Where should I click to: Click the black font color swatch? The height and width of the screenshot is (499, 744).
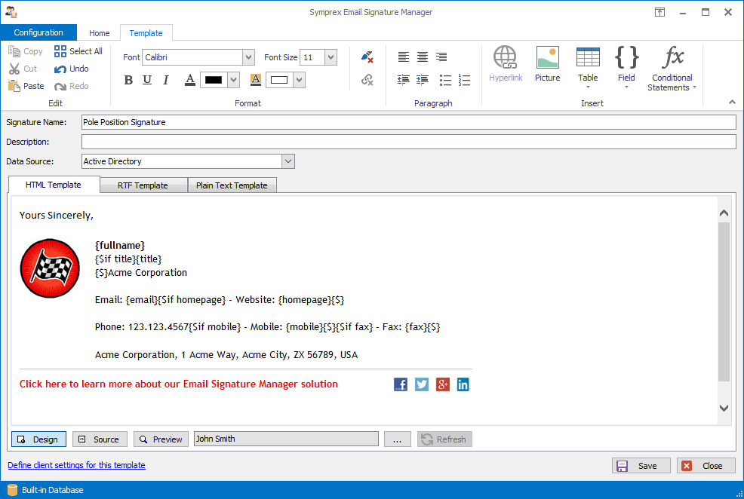(x=214, y=80)
